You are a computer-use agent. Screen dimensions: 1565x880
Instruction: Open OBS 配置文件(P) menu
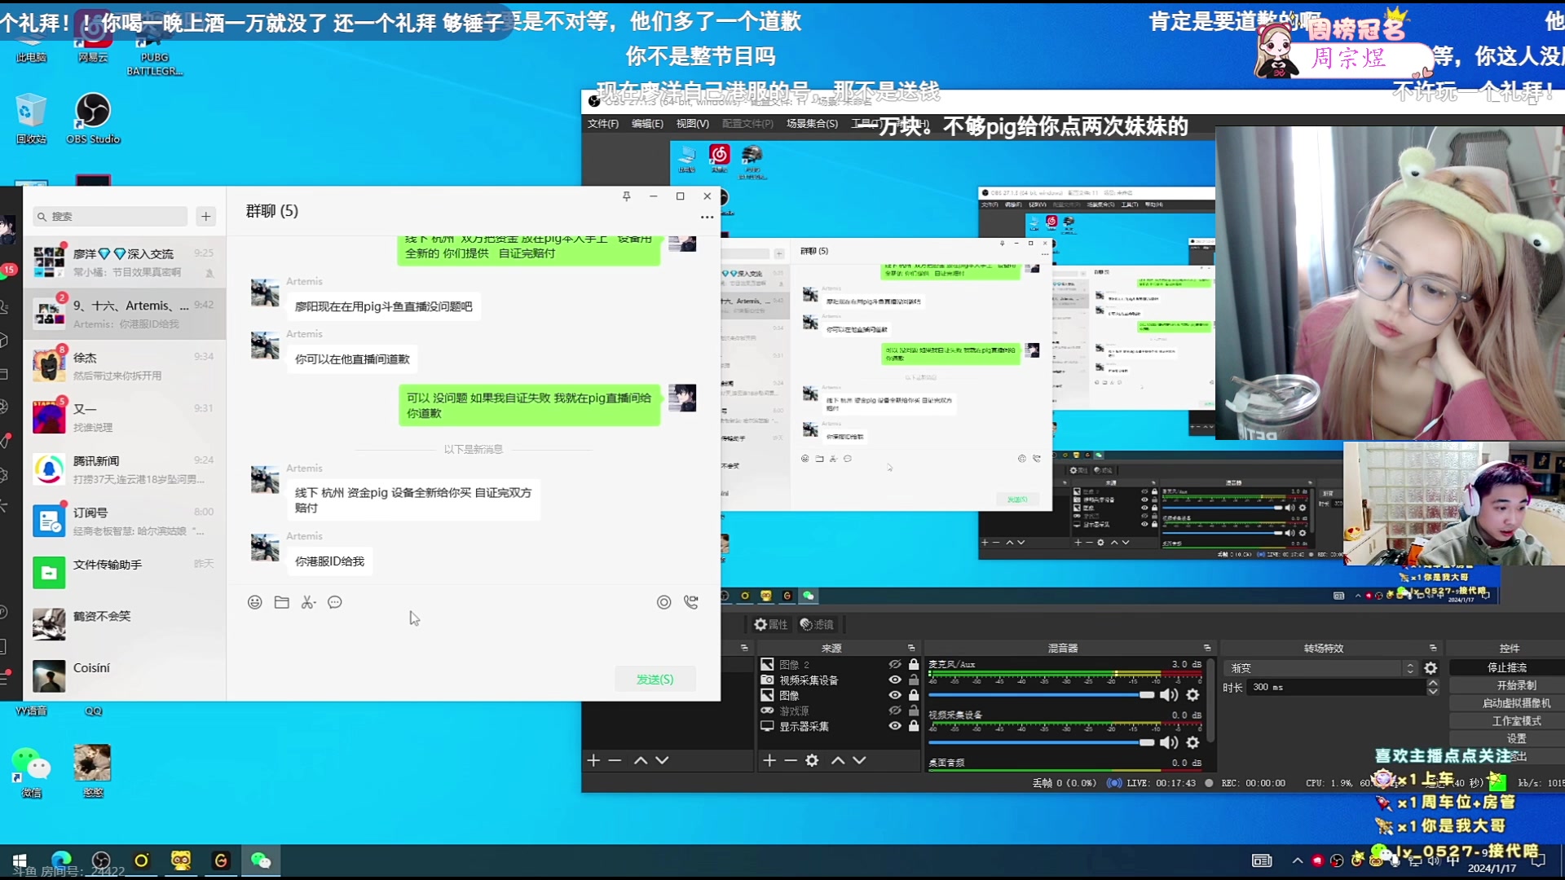747,124
